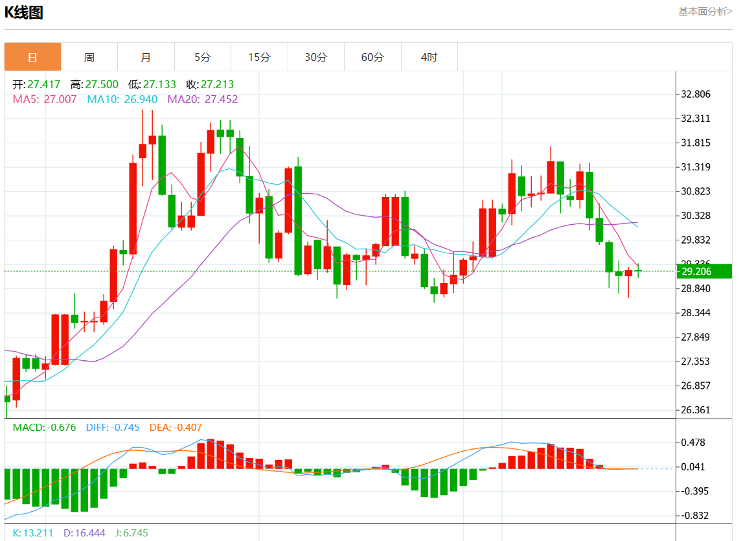Viewport: 743px width, 541px height.
Task: Switch to the 5分 interval tab
Action: (x=203, y=57)
